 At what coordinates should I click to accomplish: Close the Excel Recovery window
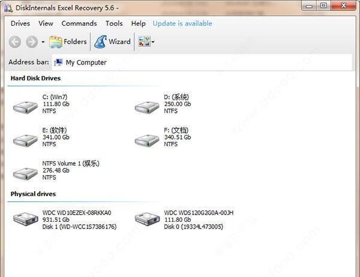click(343, 5)
